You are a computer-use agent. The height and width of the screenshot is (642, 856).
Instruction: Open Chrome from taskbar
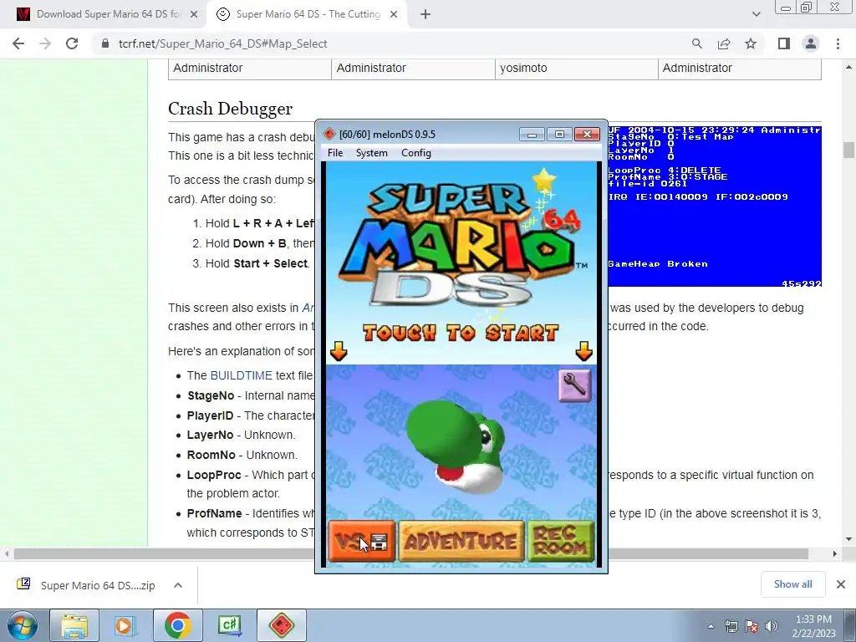(x=177, y=625)
